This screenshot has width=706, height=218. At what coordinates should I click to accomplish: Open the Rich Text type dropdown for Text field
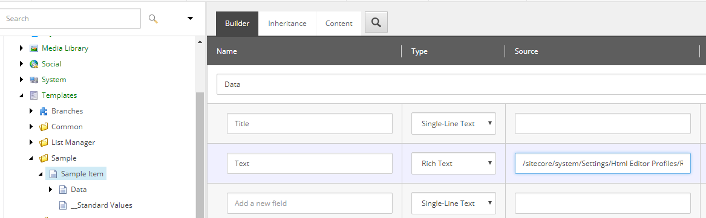[x=453, y=164]
